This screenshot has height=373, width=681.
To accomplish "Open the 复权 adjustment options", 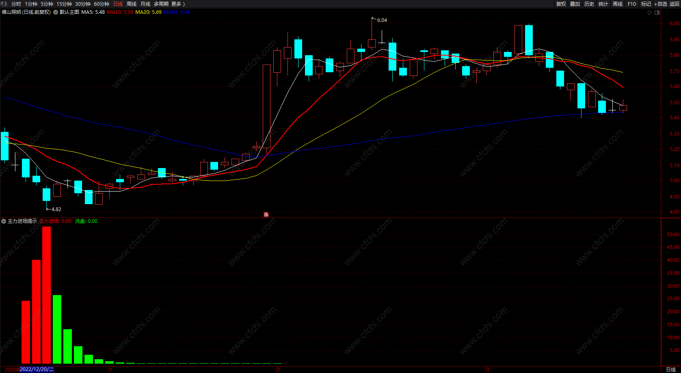I will (561, 4).
